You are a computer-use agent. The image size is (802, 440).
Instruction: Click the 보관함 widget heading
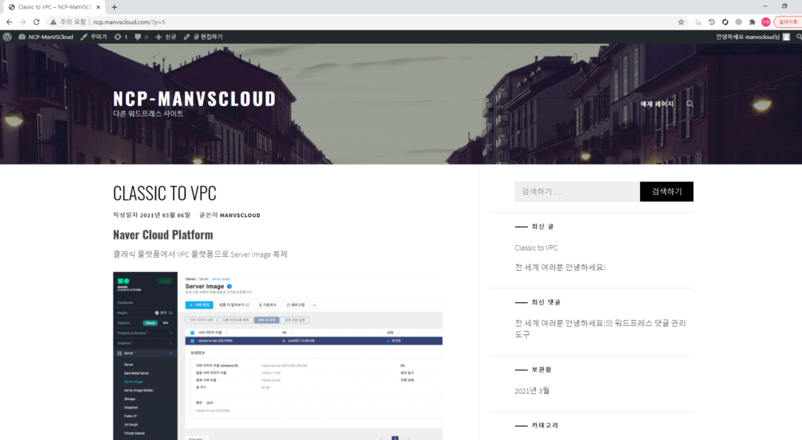tap(541, 370)
